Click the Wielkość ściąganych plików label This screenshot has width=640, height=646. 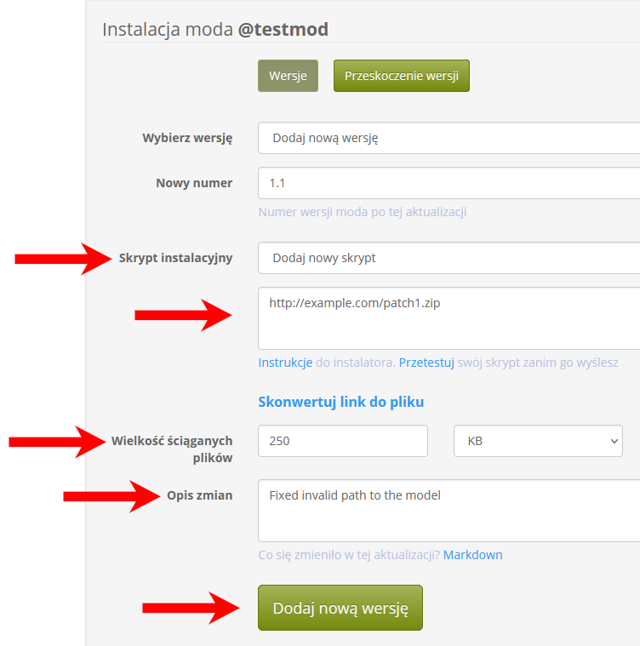click(172, 449)
